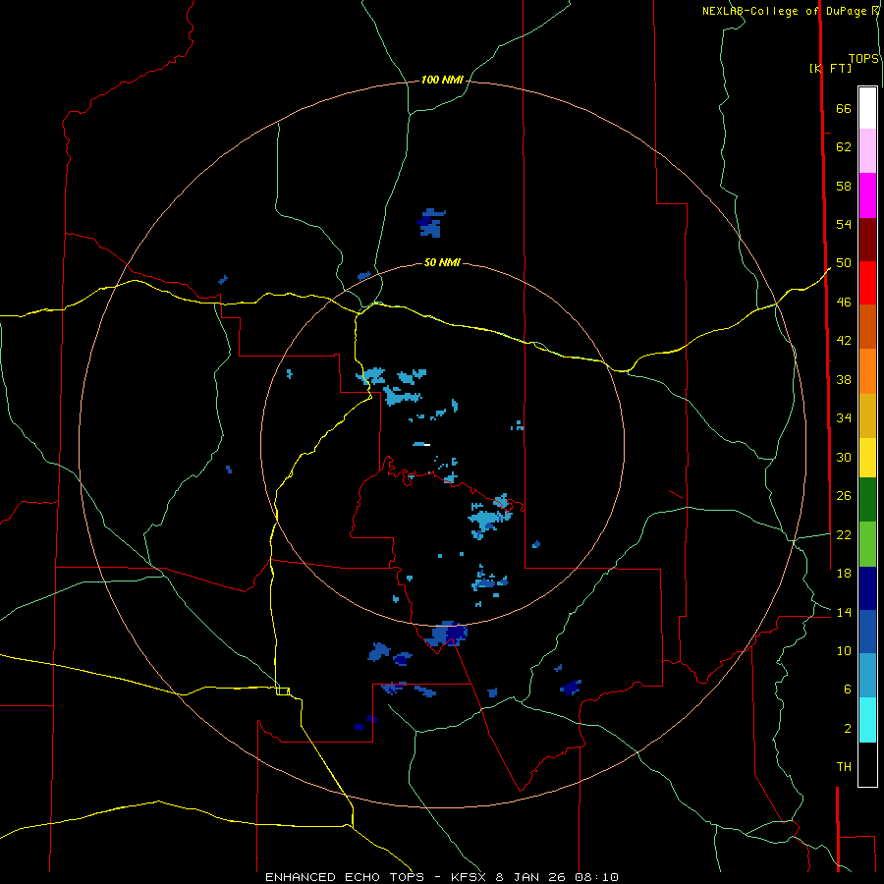This screenshot has height=884, width=884.
Task: Click the magenta legend swatch near 58
Action: (867, 195)
